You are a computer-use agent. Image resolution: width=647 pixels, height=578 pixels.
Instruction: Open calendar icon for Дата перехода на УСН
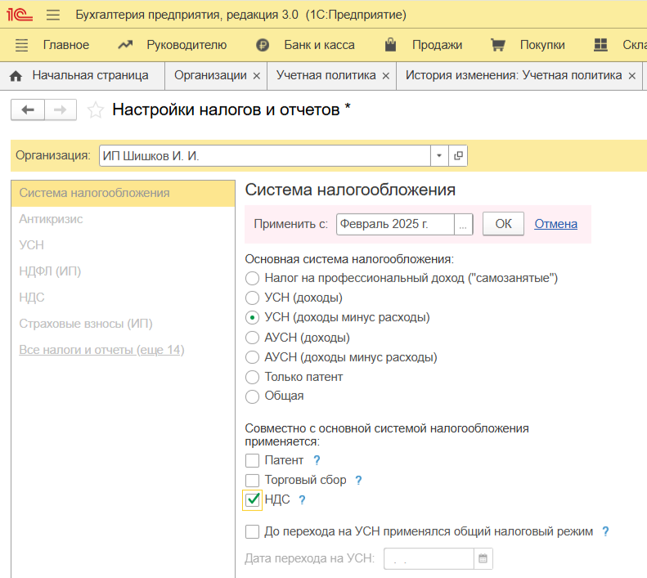click(483, 559)
